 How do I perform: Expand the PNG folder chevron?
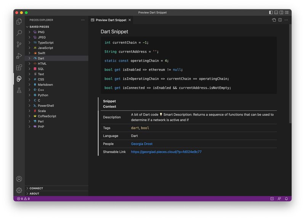[x=29, y=32]
